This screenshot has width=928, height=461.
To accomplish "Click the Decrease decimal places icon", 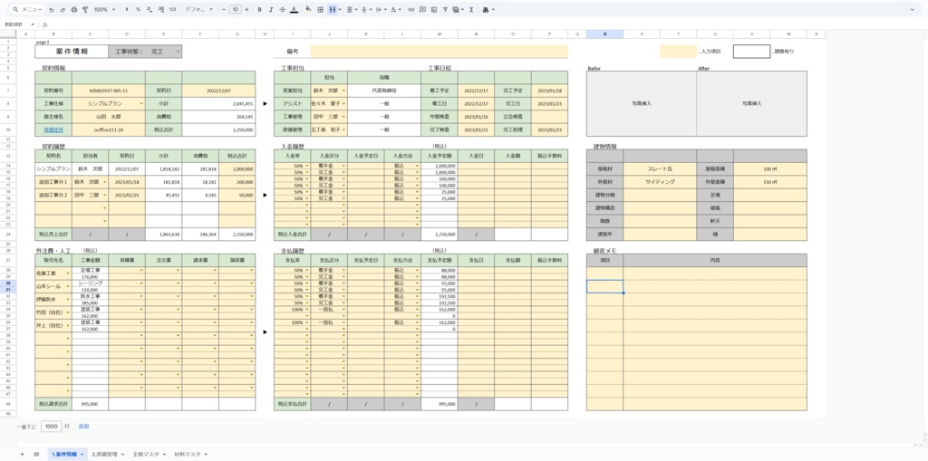I will (x=150, y=9).
